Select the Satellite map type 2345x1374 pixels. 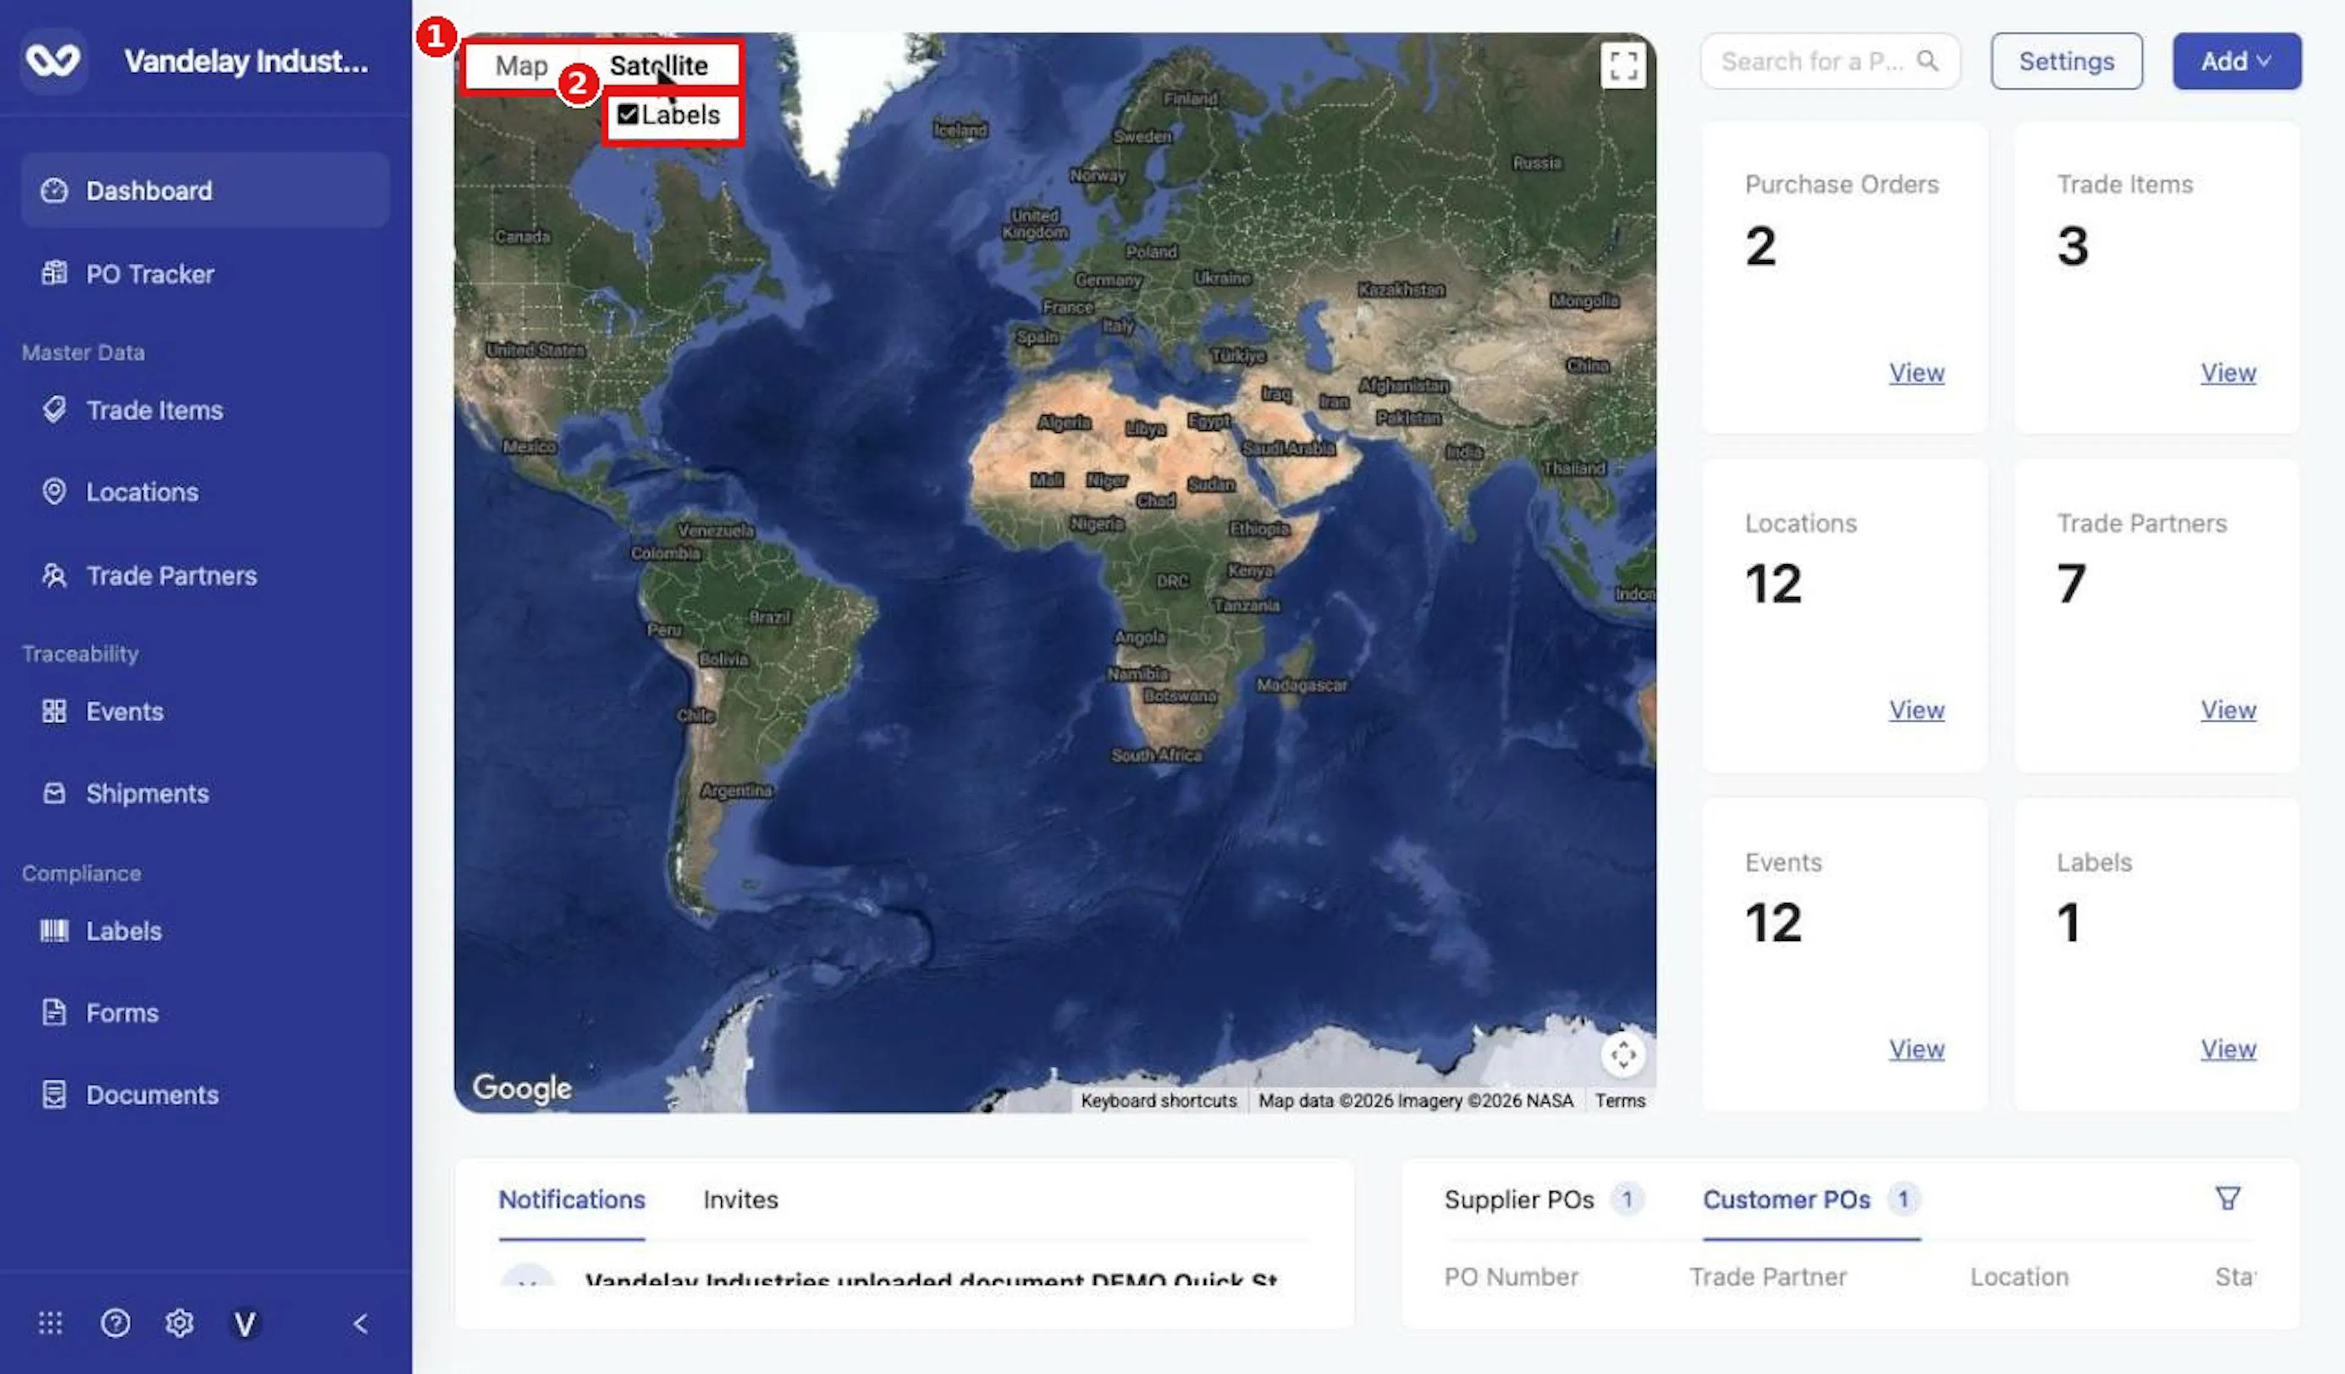click(659, 65)
